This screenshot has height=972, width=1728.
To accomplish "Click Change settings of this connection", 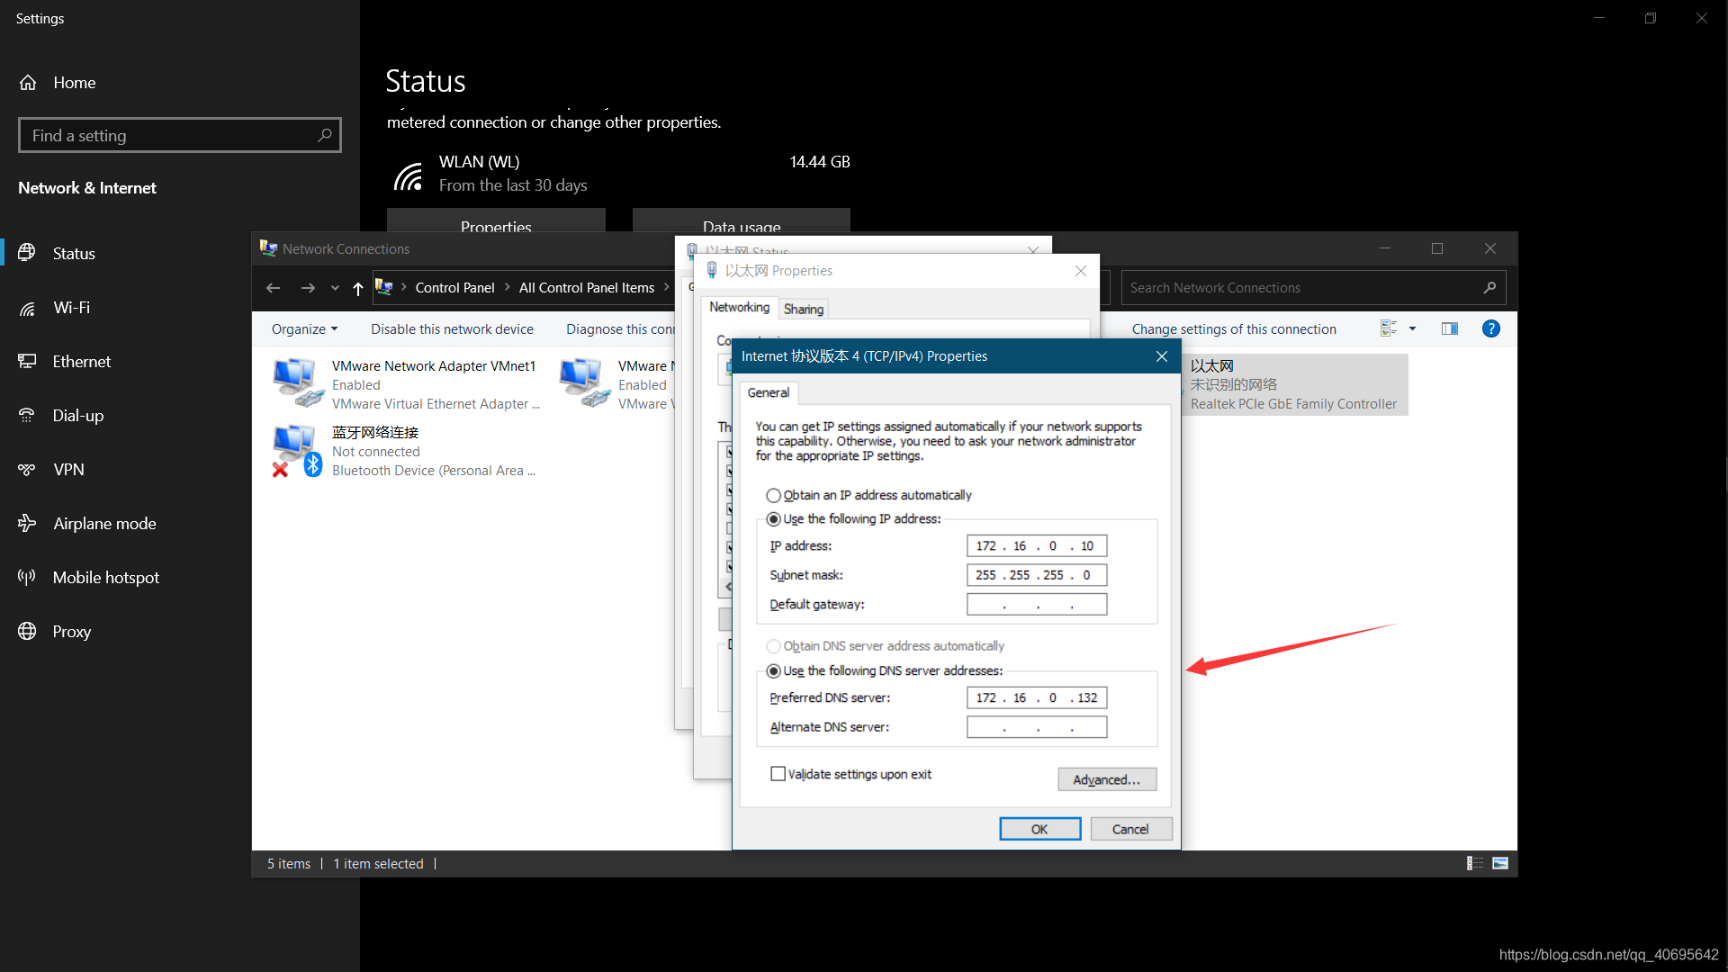I will pos(1234,328).
